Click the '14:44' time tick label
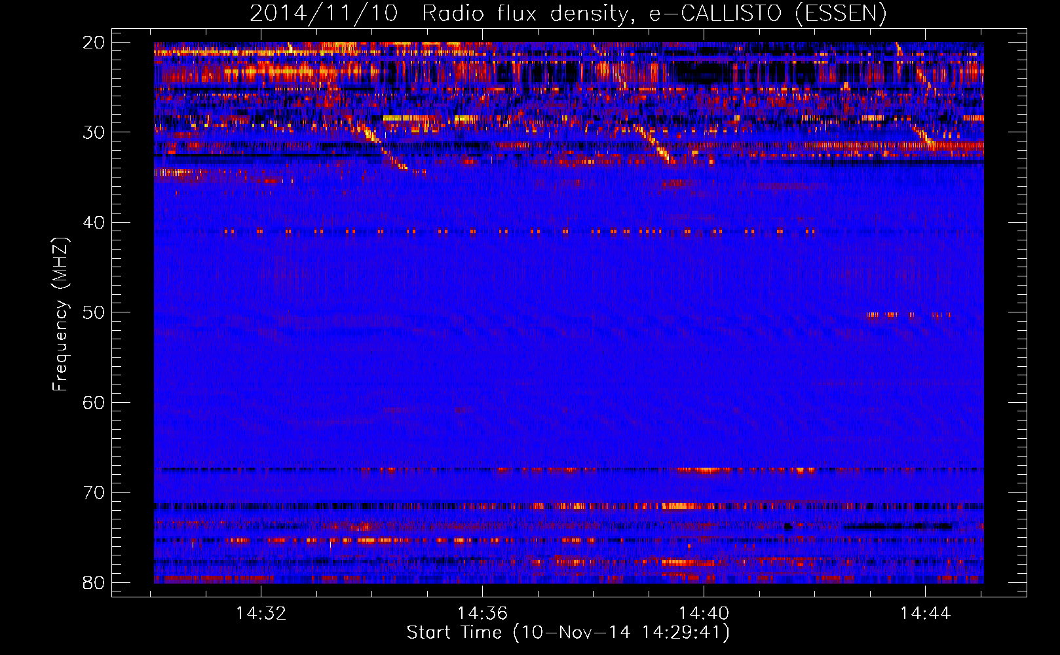This screenshot has height=655, width=1060. click(925, 614)
